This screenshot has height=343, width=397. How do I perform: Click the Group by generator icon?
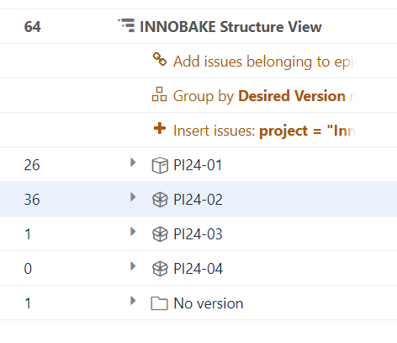pos(159,94)
